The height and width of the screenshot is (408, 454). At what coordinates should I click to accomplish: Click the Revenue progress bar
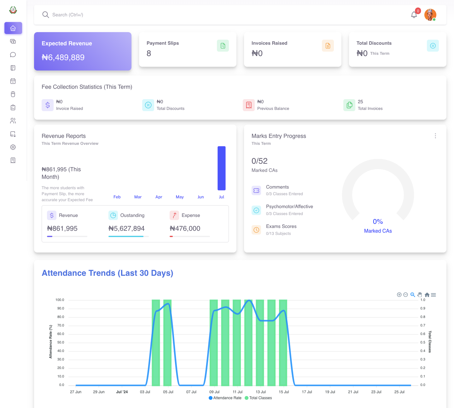67,236
